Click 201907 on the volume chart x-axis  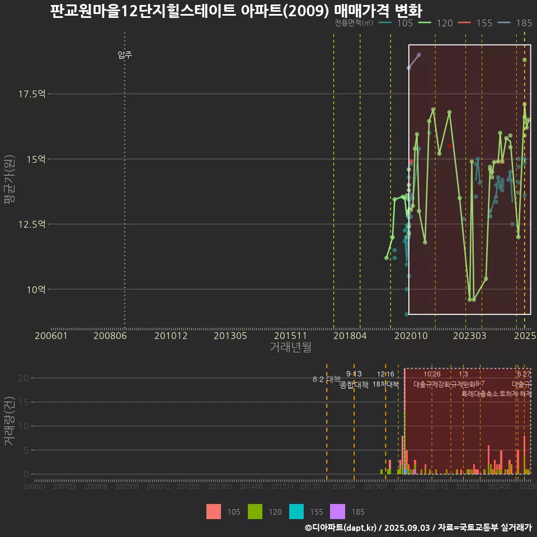(375, 486)
